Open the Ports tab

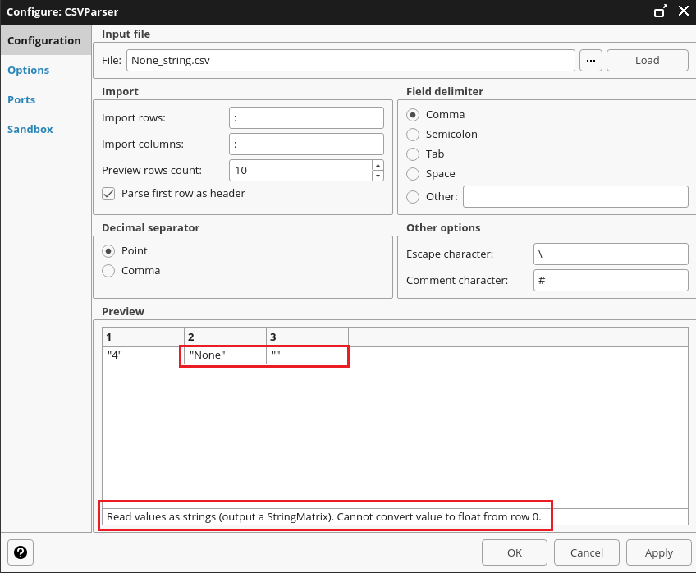pyautogui.click(x=21, y=100)
